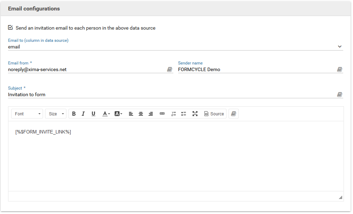Expand the Email to column dropdown
The height and width of the screenshot is (214, 353).
339,47
